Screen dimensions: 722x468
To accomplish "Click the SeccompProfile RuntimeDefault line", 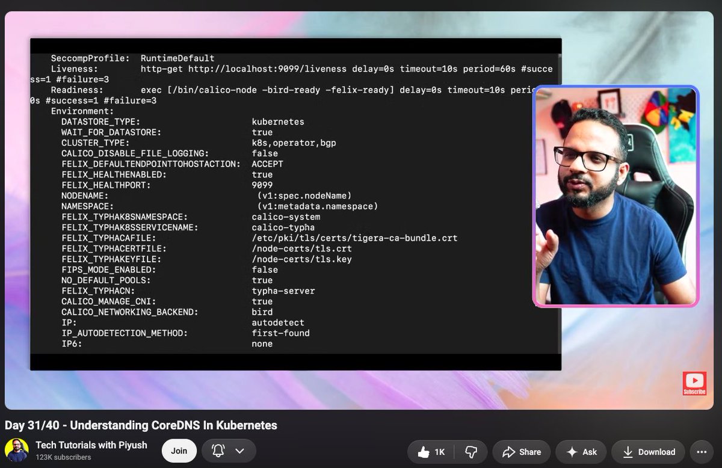I will (132, 58).
